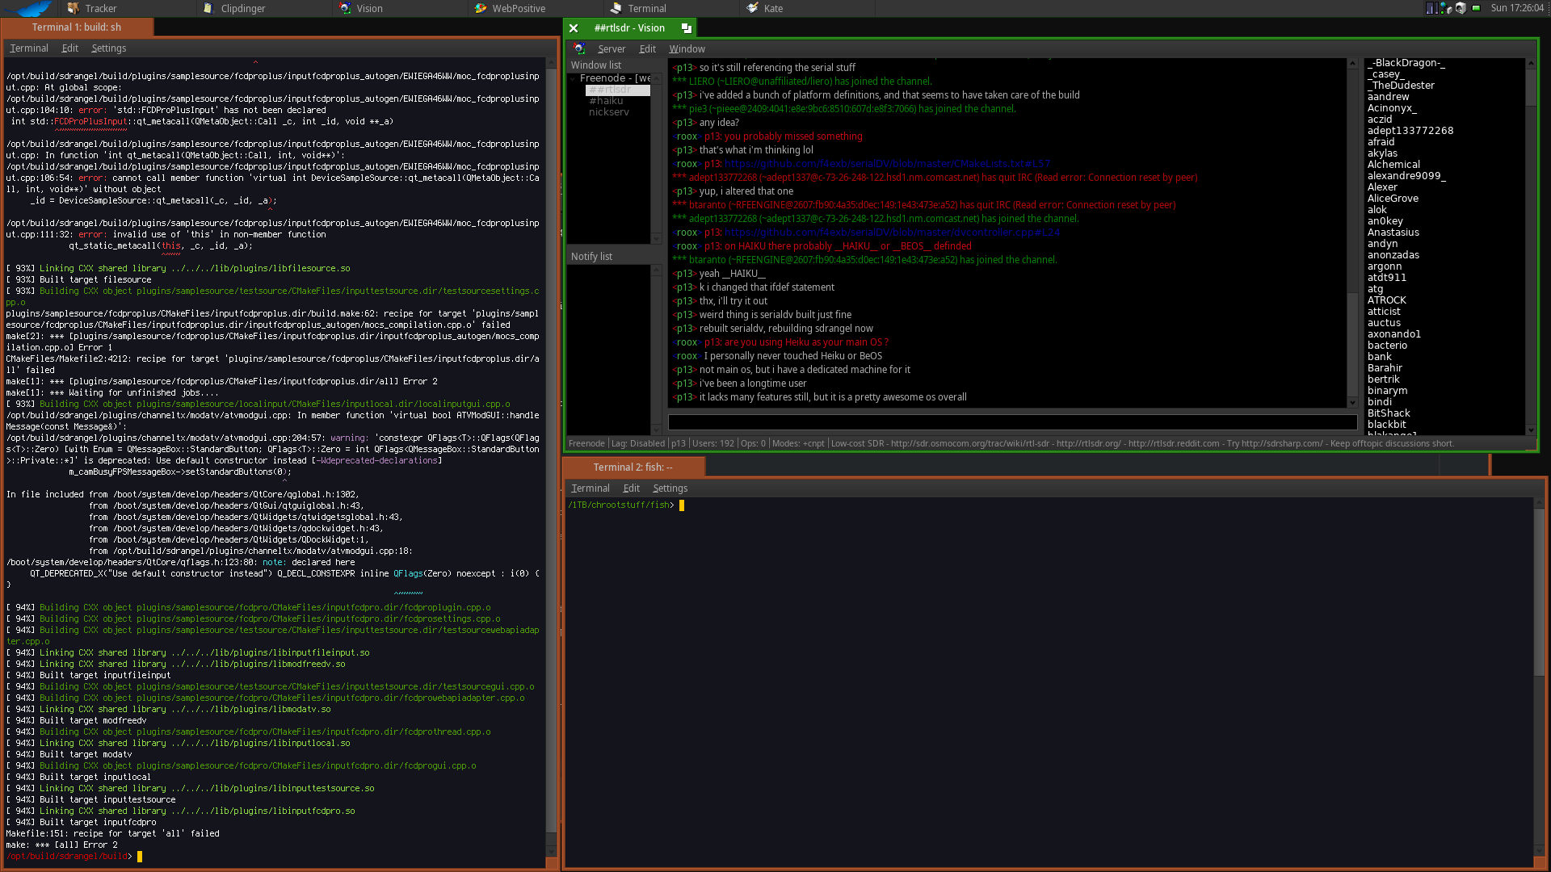
Task: Click the Clipdinger icon in the Deskbar
Action: pos(208,8)
